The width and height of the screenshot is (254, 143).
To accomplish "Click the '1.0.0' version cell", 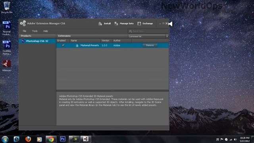I will click(x=104, y=45).
